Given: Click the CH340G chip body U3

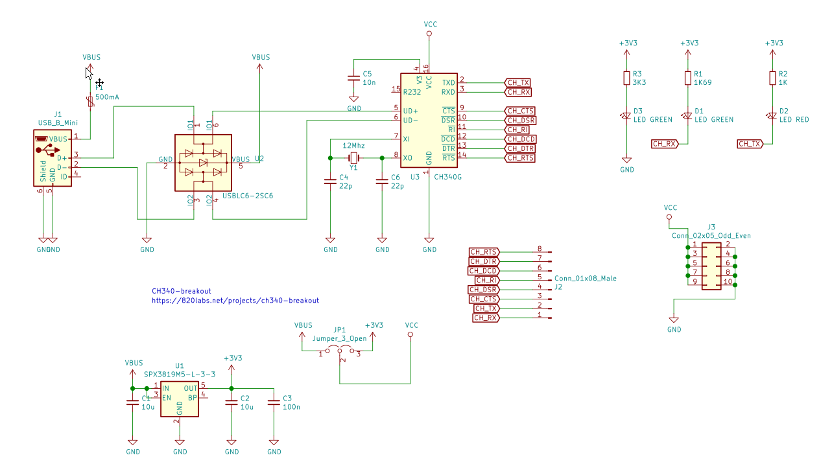Looking at the screenshot, I should (429, 121).
